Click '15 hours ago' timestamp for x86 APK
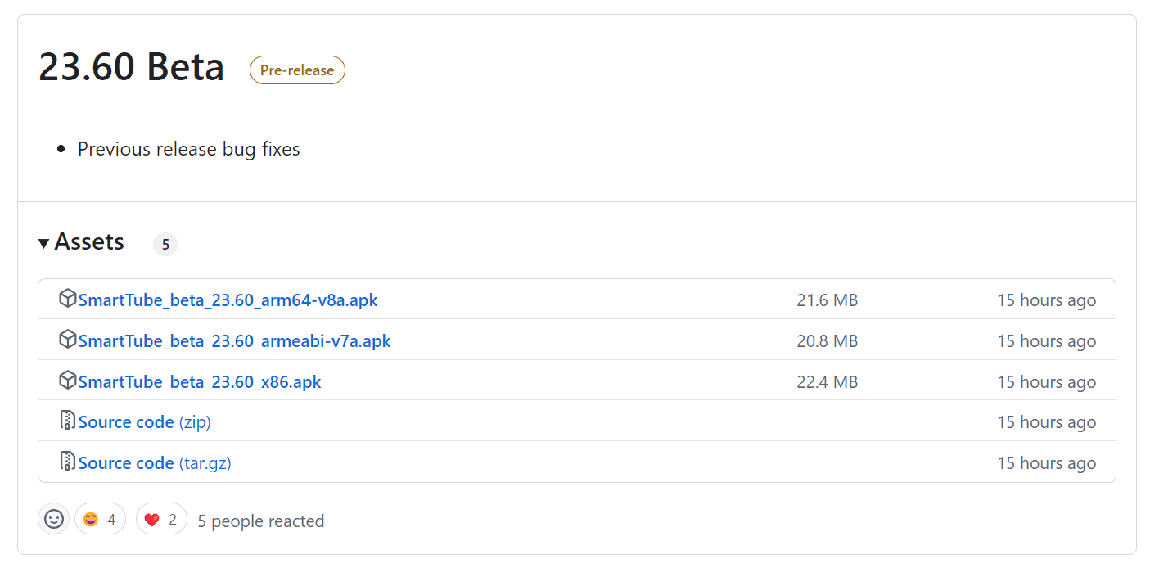This screenshot has height=568, width=1150. 1046,382
